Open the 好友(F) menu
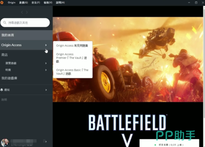 pos(36,2)
